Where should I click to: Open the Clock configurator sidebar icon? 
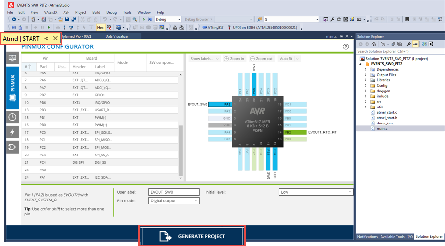click(12, 117)
